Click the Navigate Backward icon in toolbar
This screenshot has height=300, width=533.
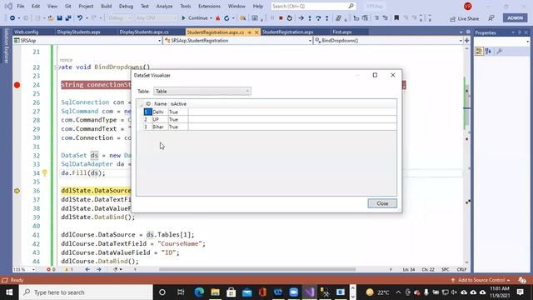12,18
